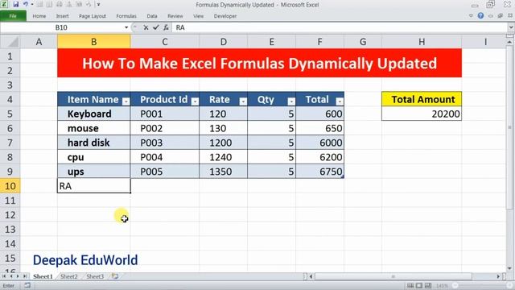Click the 20200 Total Amount value cell

[x=422, y=114]
